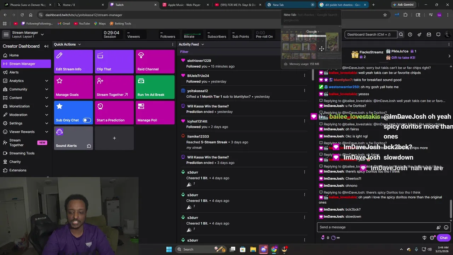Click the chat celebration party icon
453x255 pixels.
[438, 227]
